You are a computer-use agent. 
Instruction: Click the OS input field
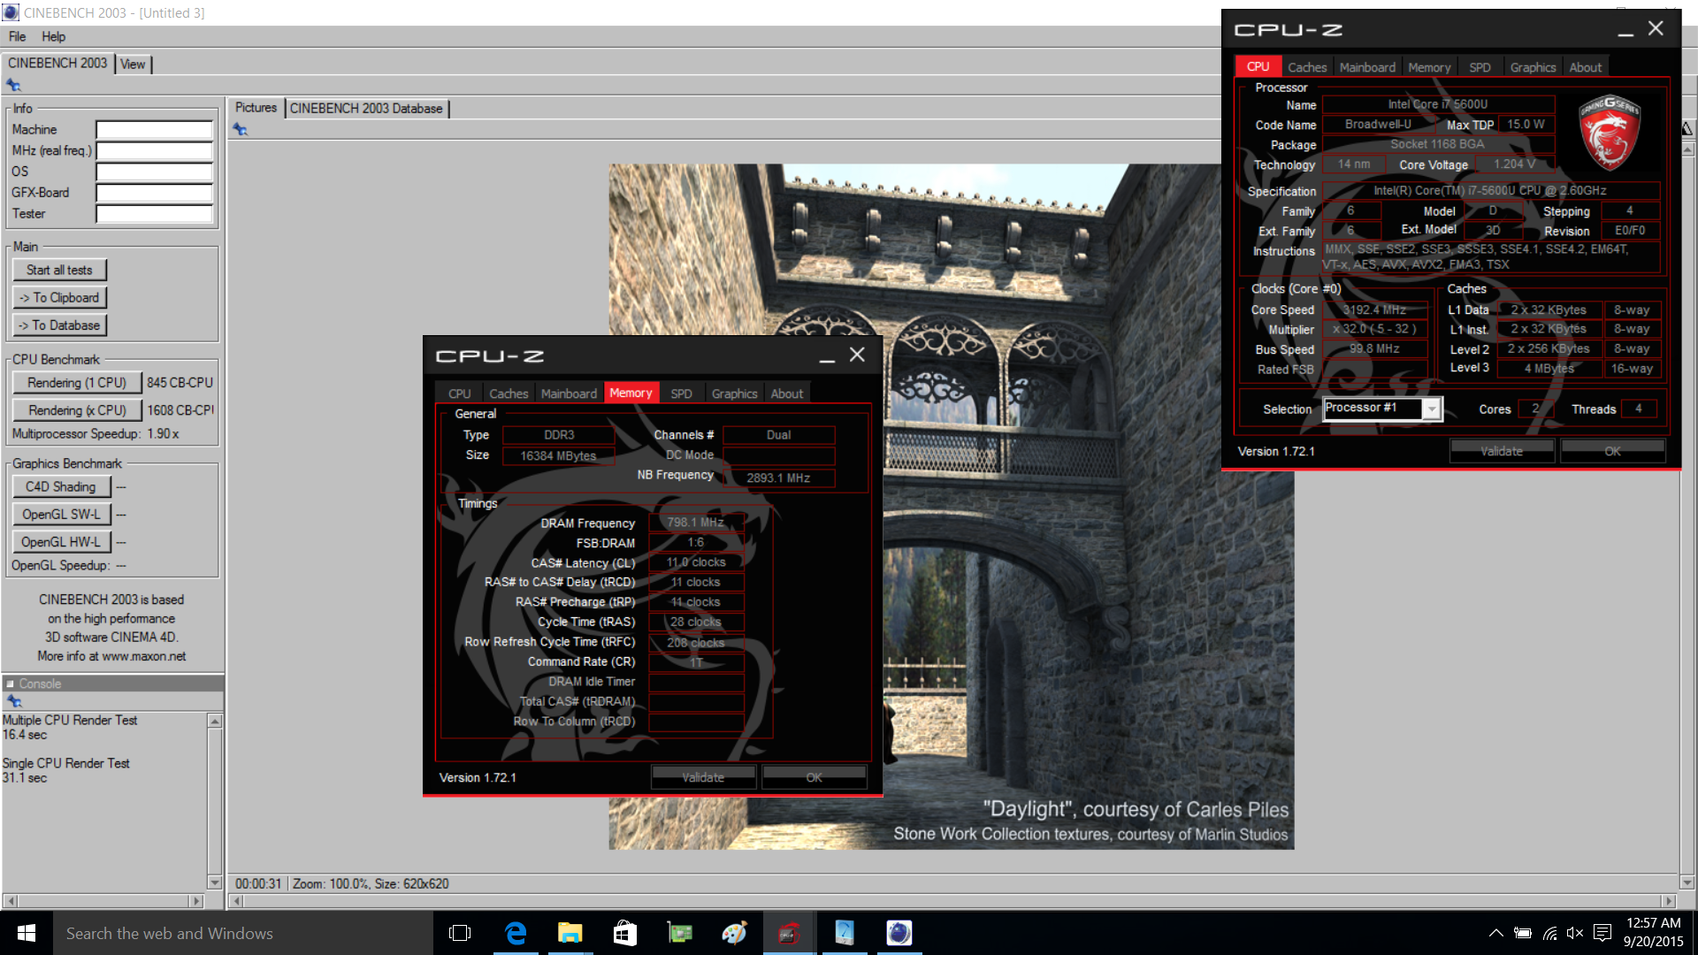point(154,172)
